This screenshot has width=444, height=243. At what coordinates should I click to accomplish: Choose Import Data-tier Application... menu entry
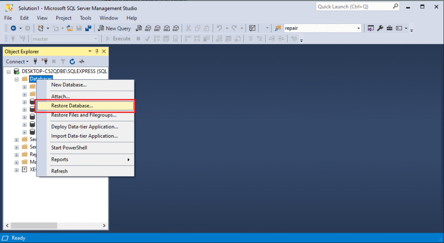point(85,136)
